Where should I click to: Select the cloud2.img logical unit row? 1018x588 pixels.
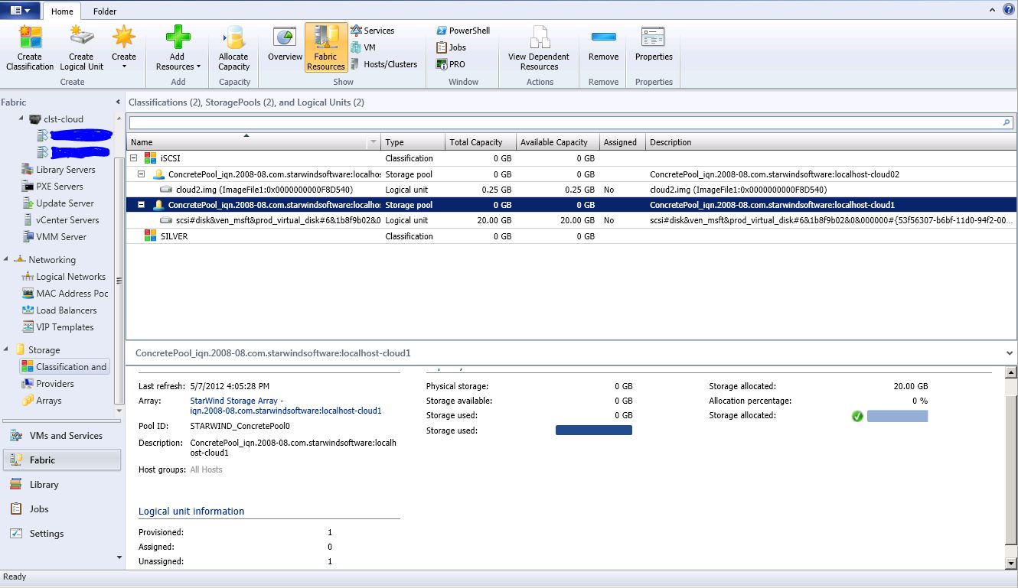click(x=571, y=190)
